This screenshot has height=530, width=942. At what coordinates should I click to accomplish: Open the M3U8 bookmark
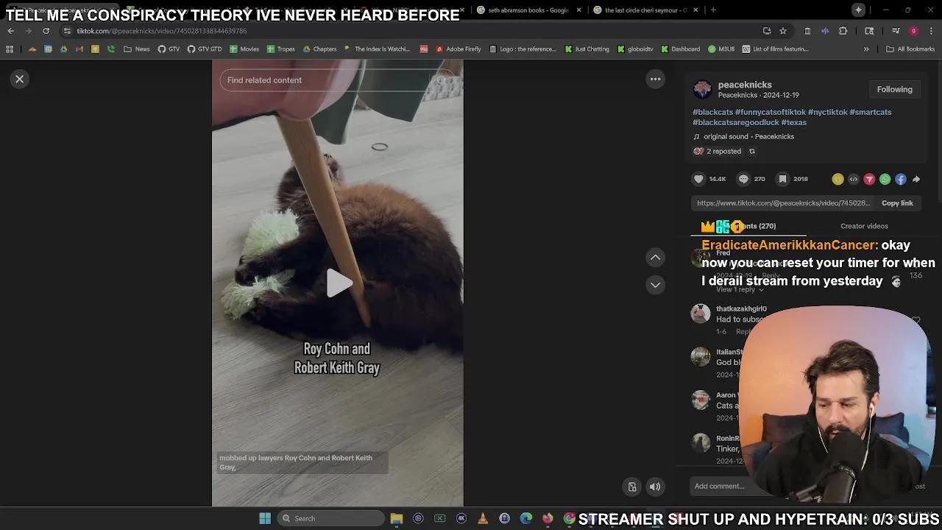pyautogui.click(x=721, y=49)
